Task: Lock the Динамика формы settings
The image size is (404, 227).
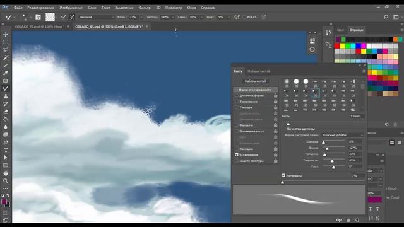Action: pyautogui.click(x=275, y=95)
